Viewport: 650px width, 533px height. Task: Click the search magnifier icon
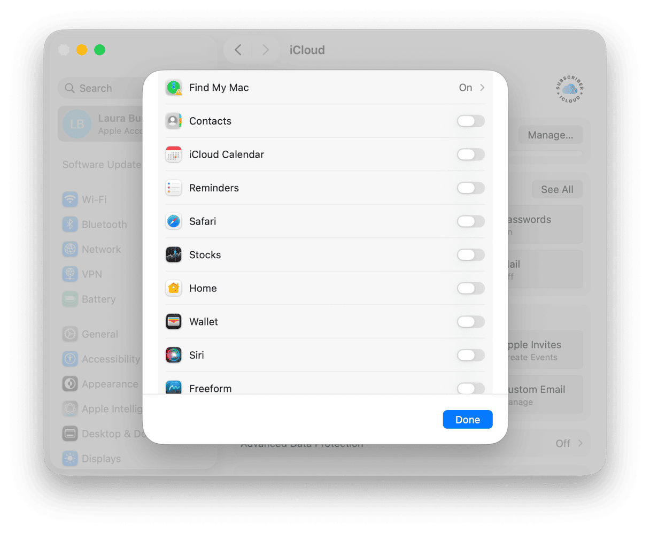click(x=70, y=88)
